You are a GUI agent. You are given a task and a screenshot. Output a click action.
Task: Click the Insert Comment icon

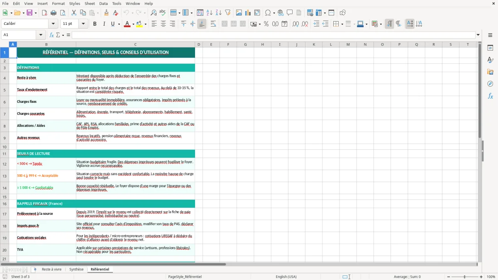[290, 13]
